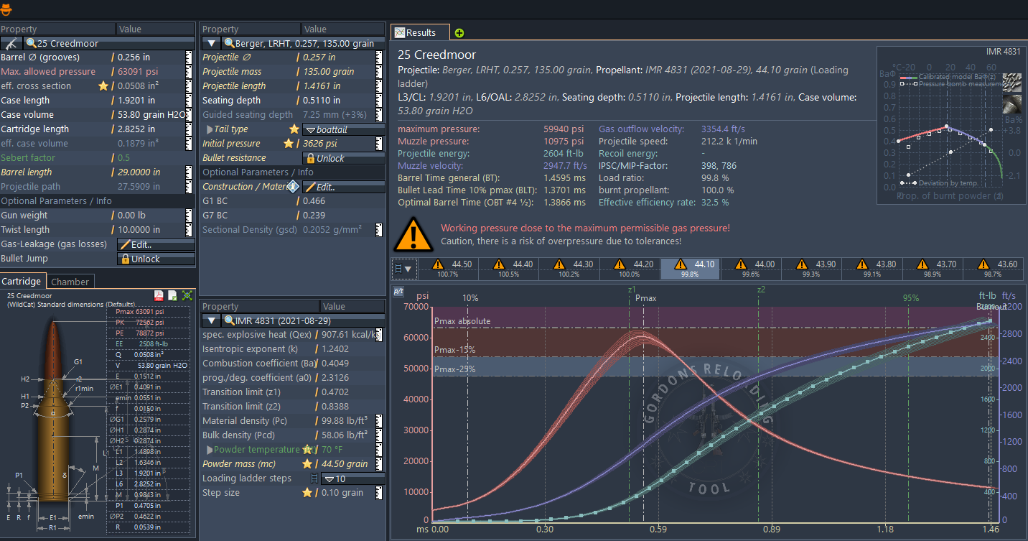Image resolution: width=1028 pixels, height=541 pixels.
Task: Open projectile search field Berger LRHT 0.257
Action: pos(303,43)
